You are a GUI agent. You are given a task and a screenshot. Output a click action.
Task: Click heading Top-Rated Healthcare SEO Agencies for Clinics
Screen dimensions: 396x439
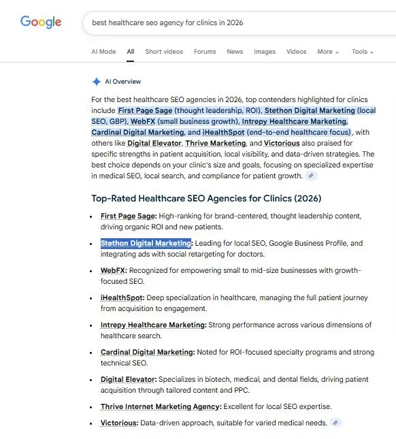pyautogui.click(x=206, y=199)
